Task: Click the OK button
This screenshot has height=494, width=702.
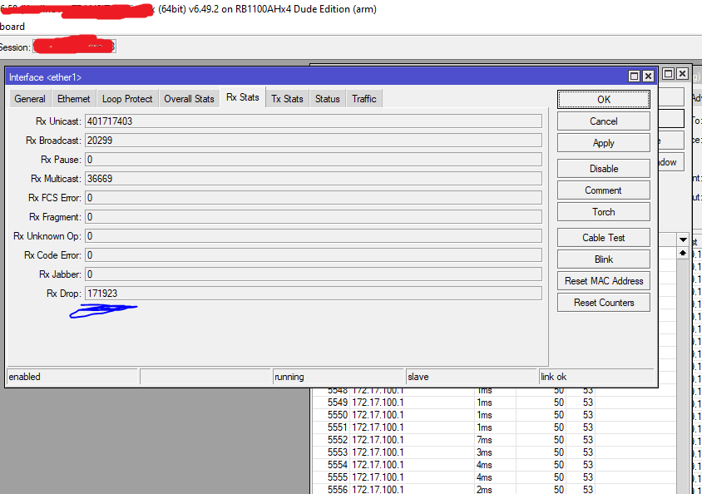Action: (604, 99)
